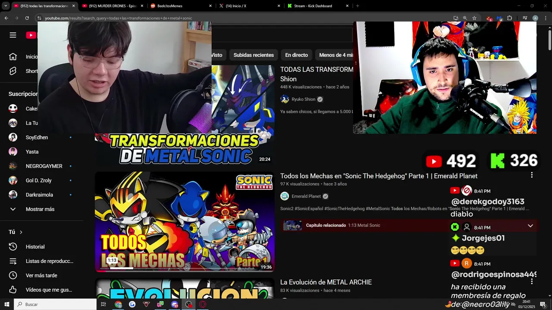
Task: Open the notification center icon in system tray
Action: pos(543,304)
